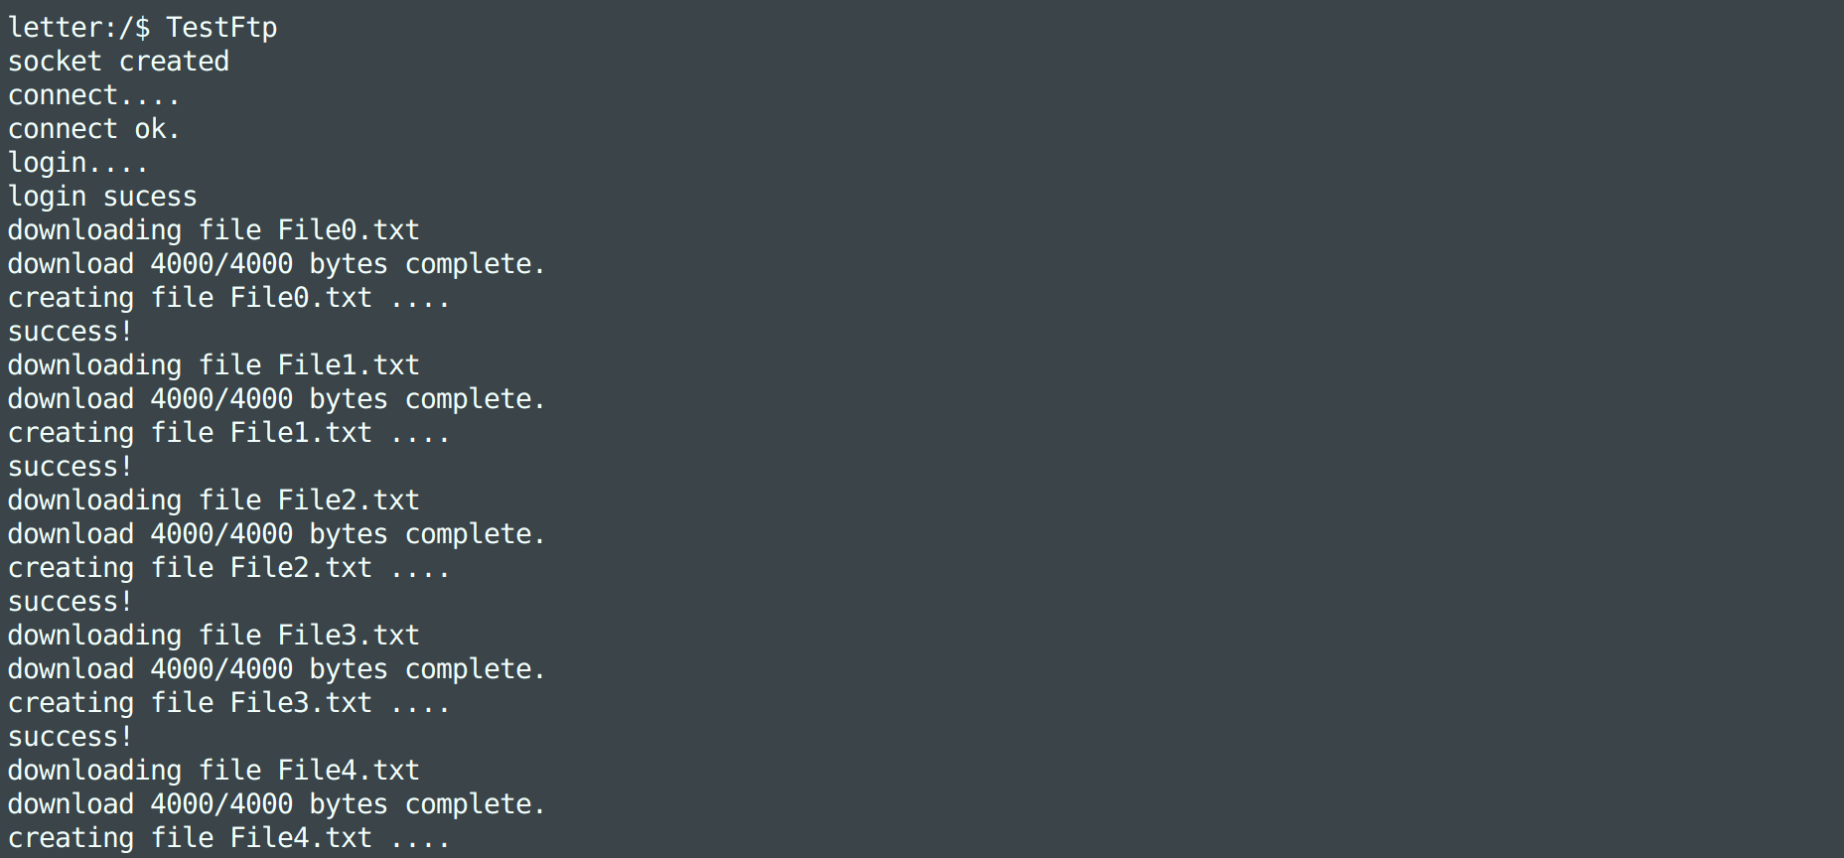Image resolution: width=1844 pixels, height=858 pixels.
Task: Click the 'downloading file File0.txt' line
Action: [x=213, y=230]
